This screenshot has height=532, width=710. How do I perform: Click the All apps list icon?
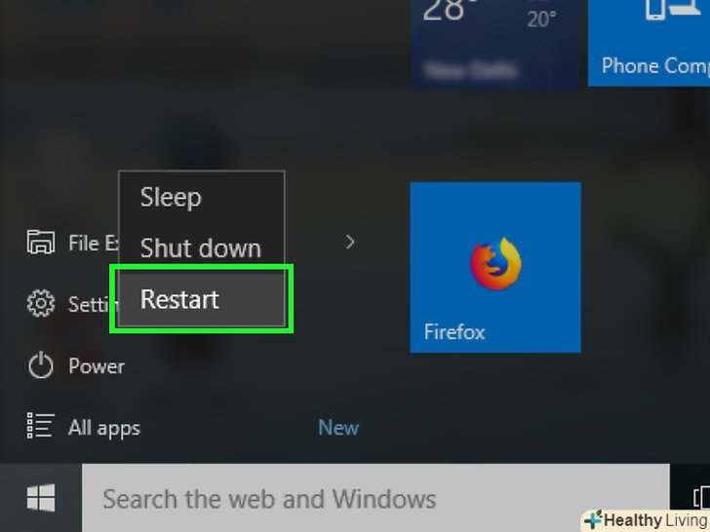click(x=40, y=427)
